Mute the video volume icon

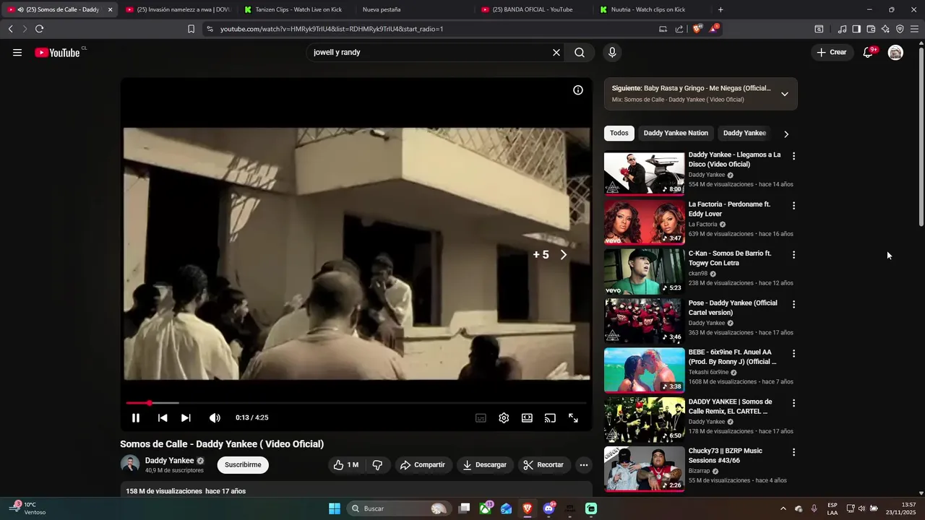215,417
